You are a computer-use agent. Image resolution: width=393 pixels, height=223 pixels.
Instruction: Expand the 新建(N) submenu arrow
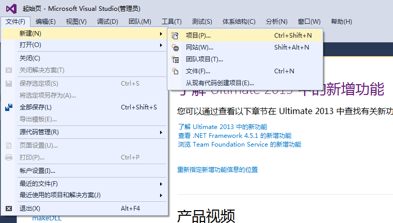161,34
